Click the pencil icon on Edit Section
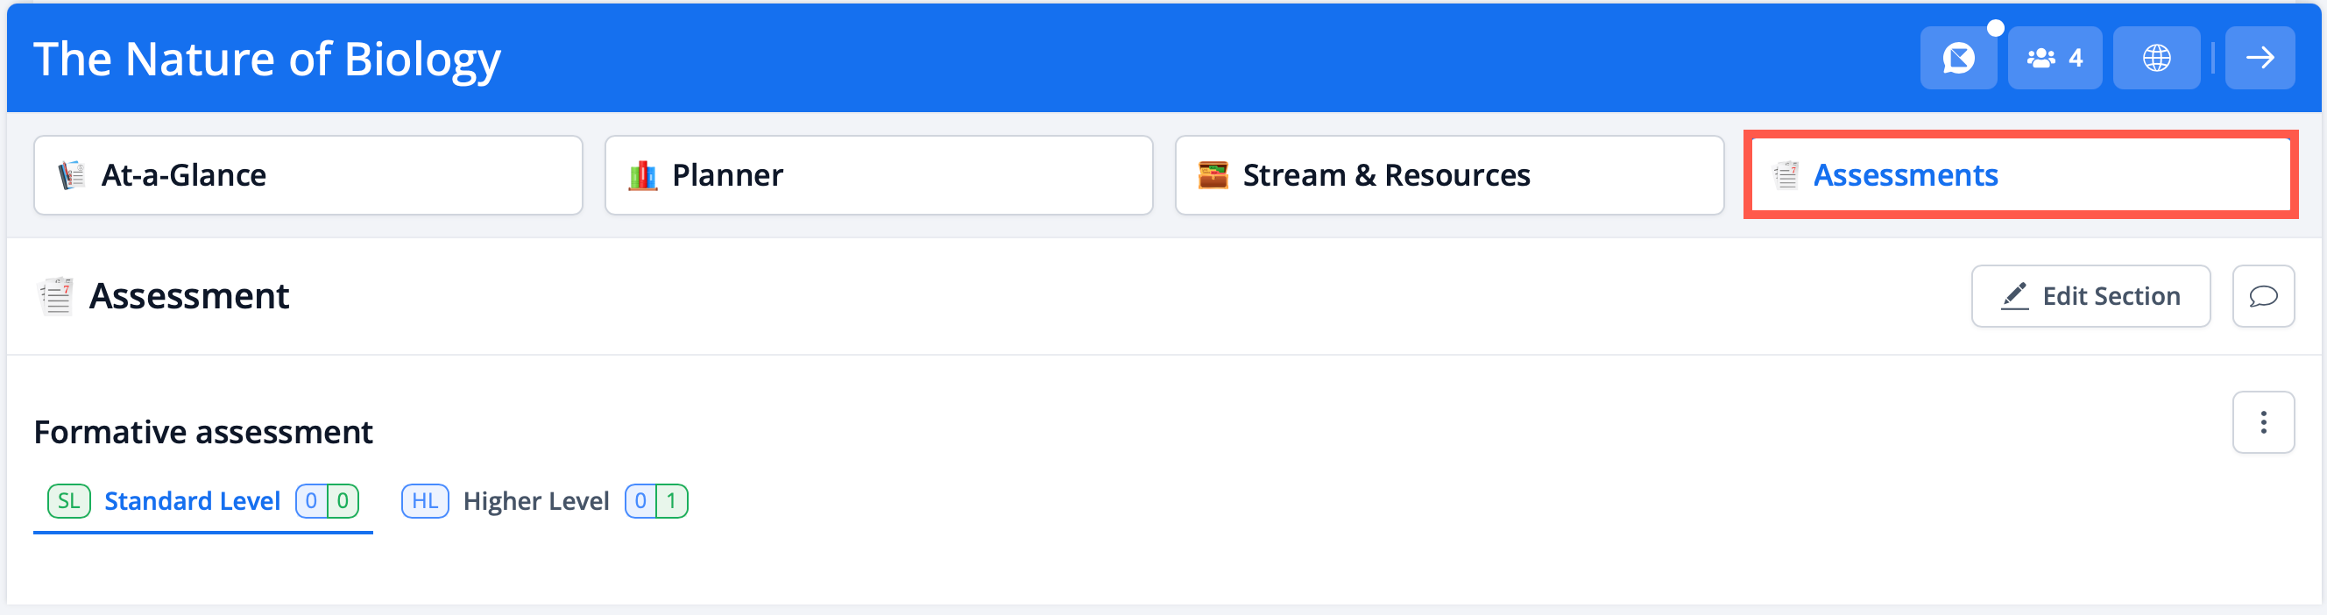Image resolution: width=2327 pixels, height=615 pixels. click(2014, 296)
